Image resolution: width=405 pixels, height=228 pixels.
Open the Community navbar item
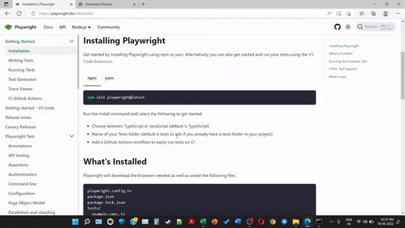pyautogui.click(x=108, y=27)
